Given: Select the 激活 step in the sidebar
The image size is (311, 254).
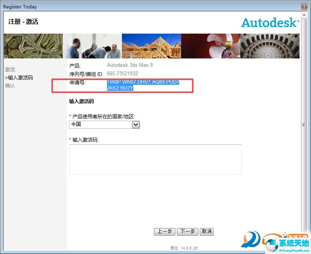Looking at the screenshot, I should (10, 70).
